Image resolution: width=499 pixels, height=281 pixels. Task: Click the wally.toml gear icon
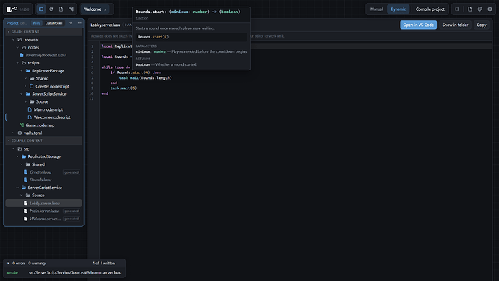[x=20, y=133]
